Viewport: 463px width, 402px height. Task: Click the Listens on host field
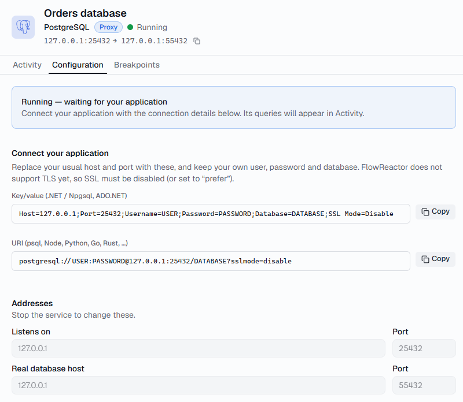coord(199,348)
